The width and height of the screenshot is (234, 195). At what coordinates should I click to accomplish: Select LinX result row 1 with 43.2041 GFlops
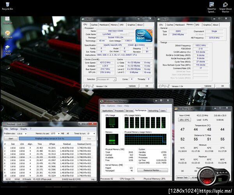pos(48,148)
